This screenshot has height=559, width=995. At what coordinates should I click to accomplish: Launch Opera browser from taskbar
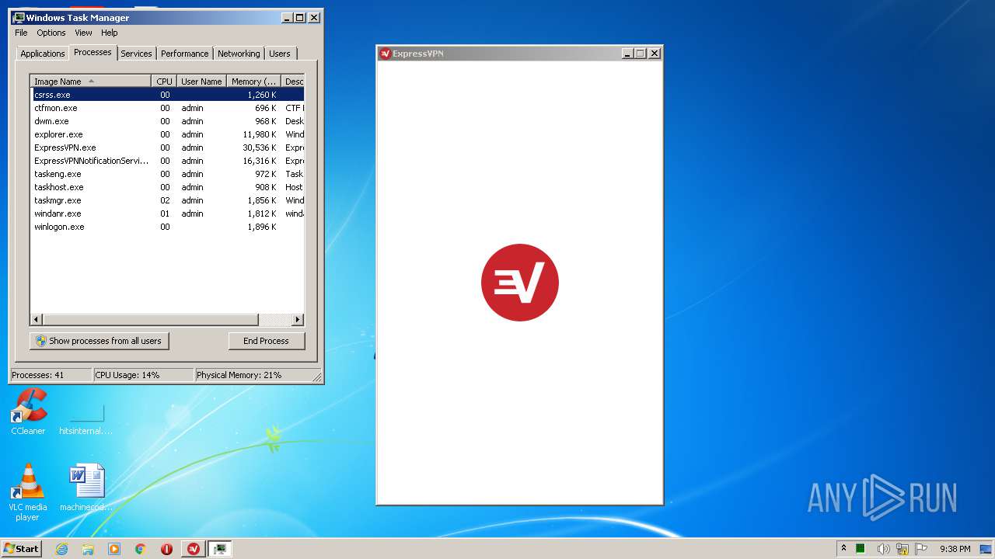(166, 549)
